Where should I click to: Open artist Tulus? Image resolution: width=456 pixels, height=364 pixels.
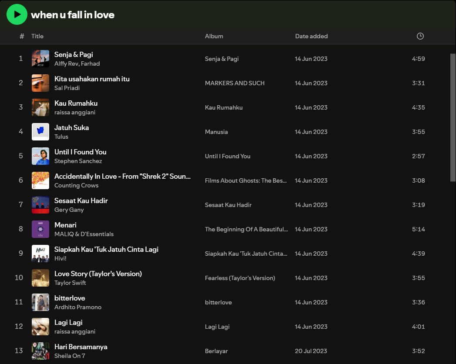pos(61,137)
